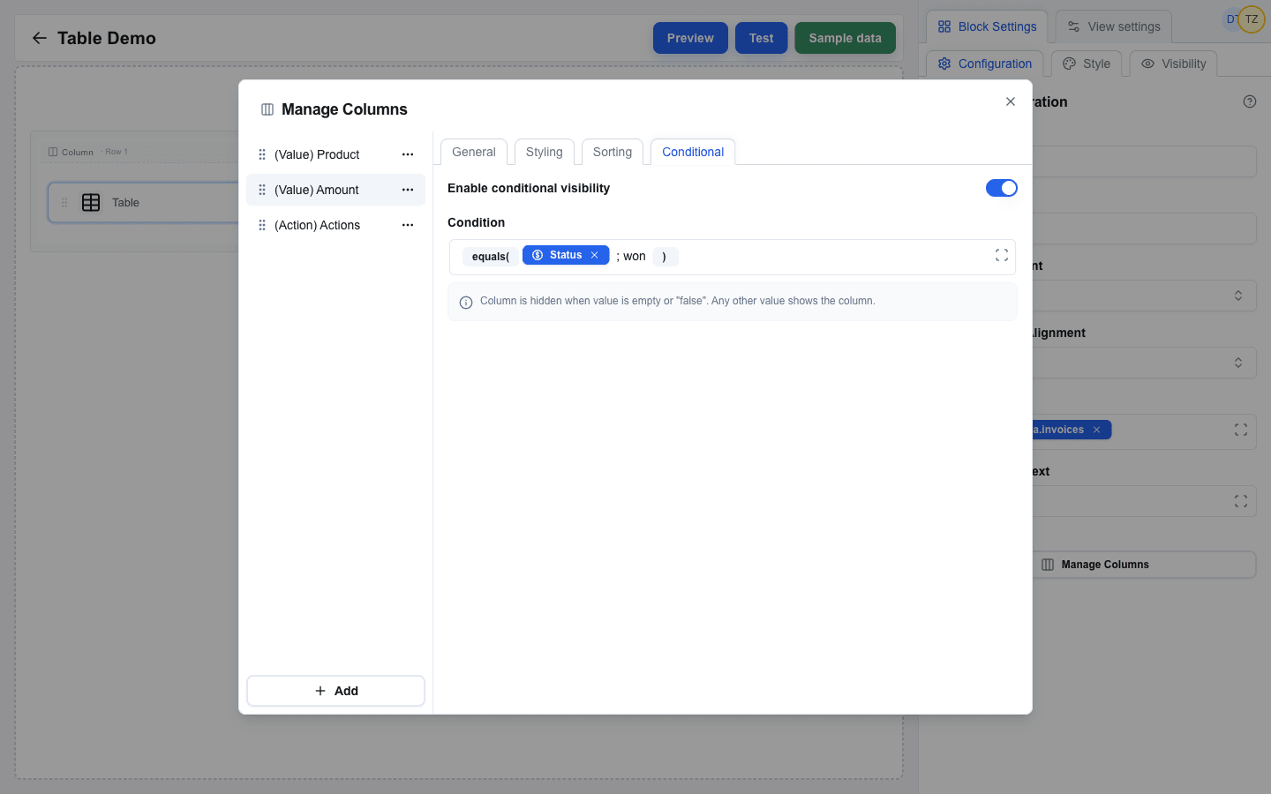1271x794 pixels.
Task: Click the equals( function token
Action: [x=491, y=257]
